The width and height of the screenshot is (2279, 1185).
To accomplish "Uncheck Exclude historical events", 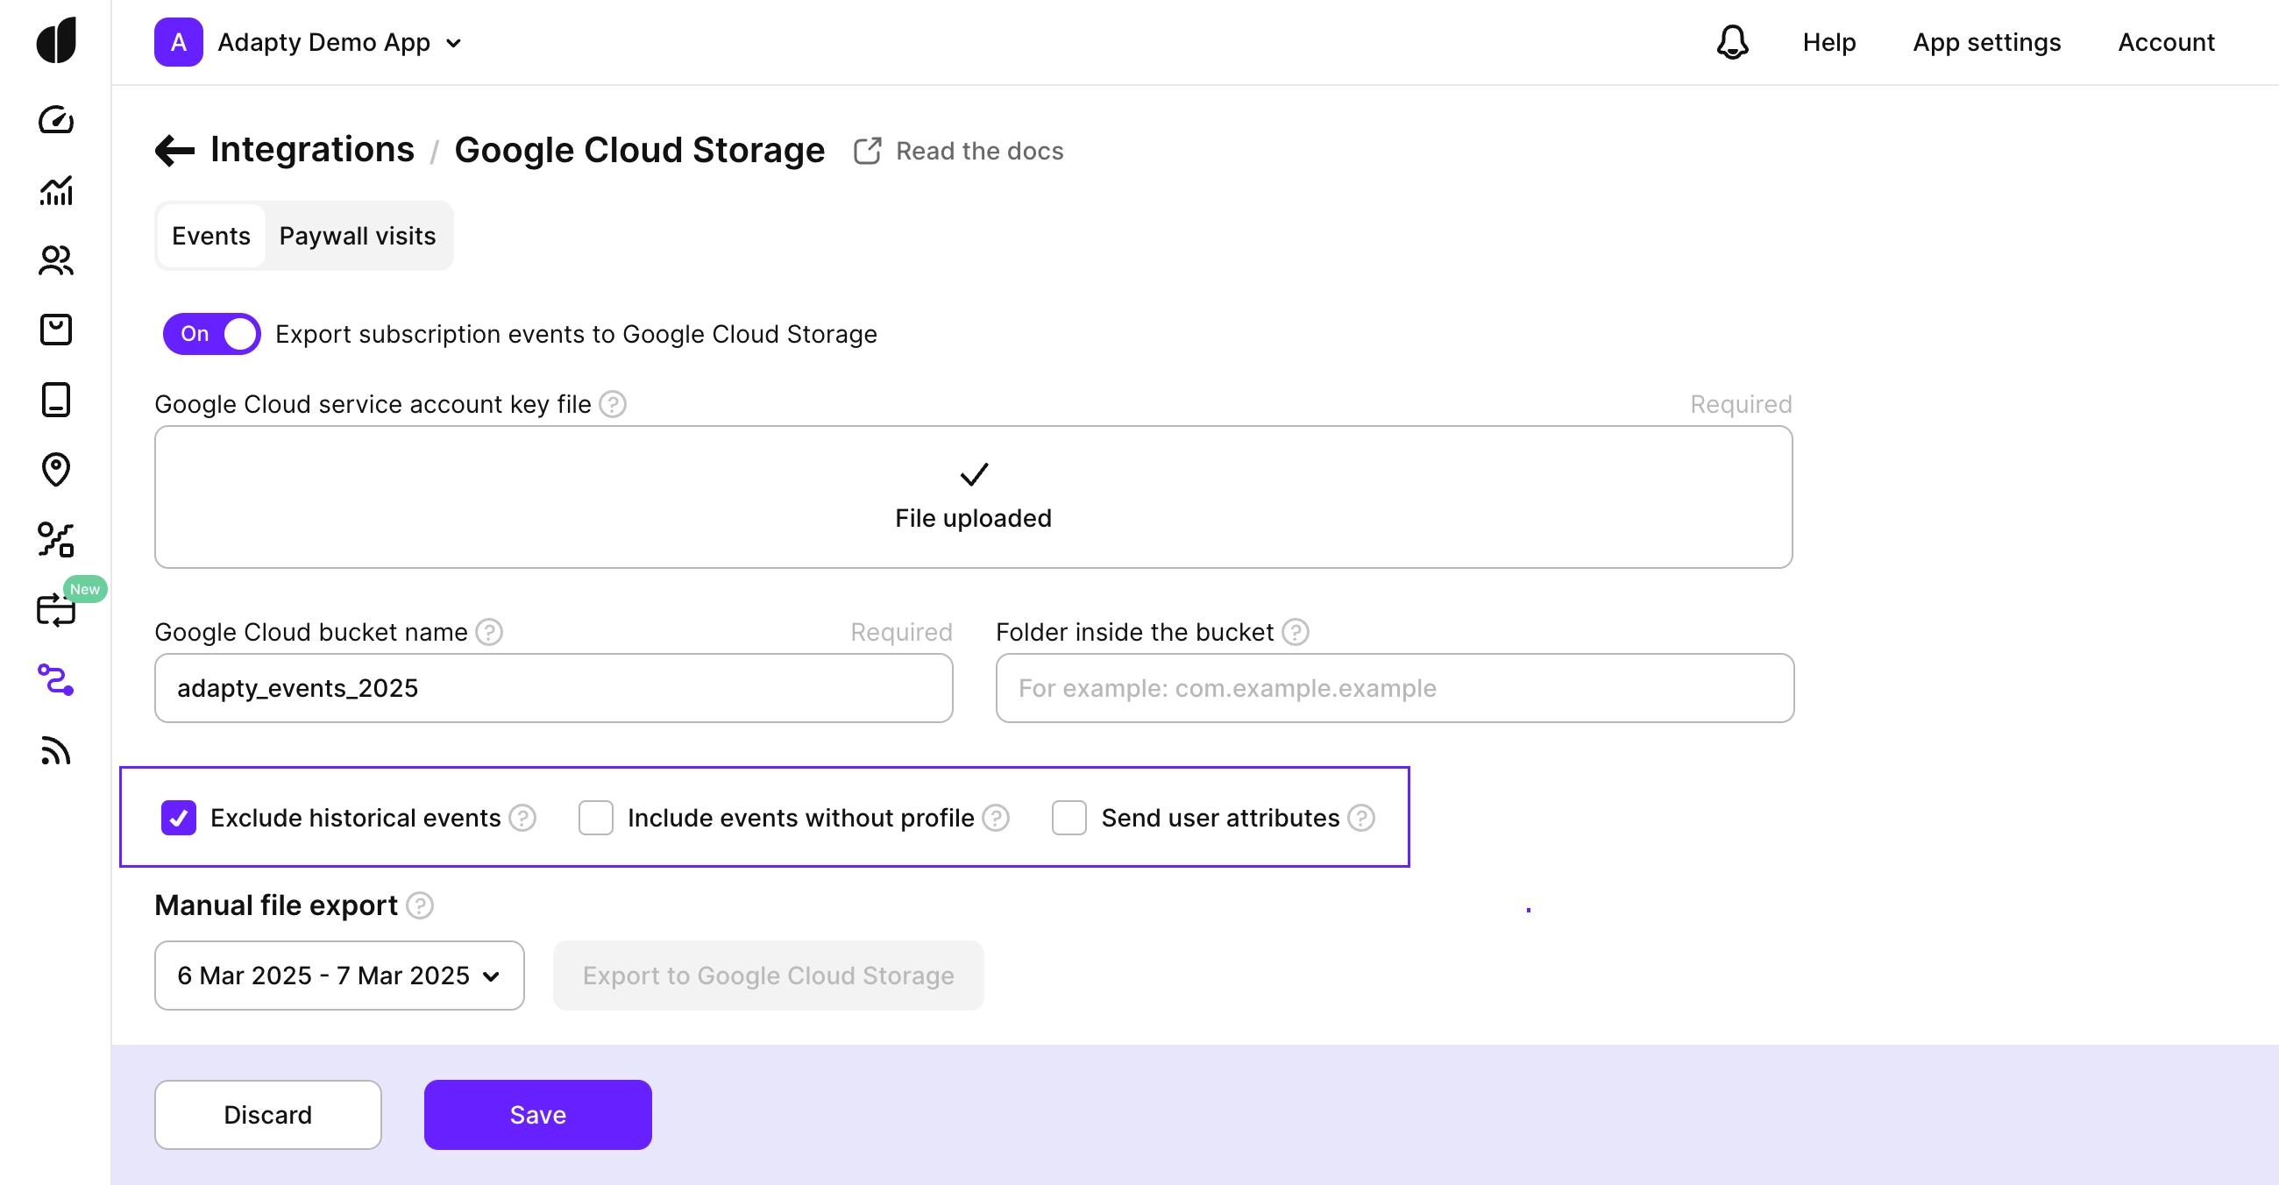I will point(179,817).
